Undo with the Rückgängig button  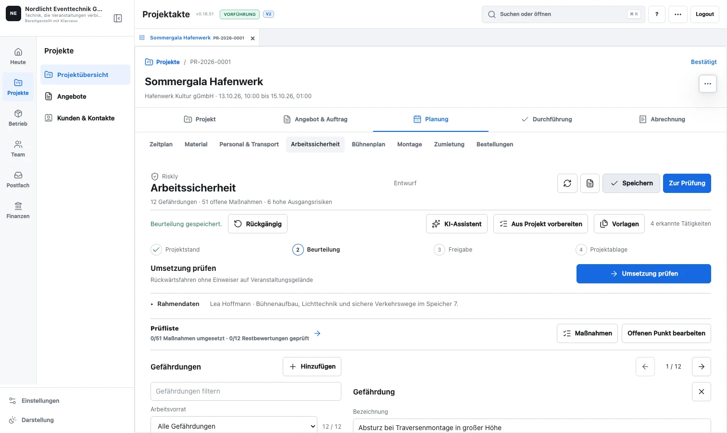pyautogui.click(x=258, y=224)
